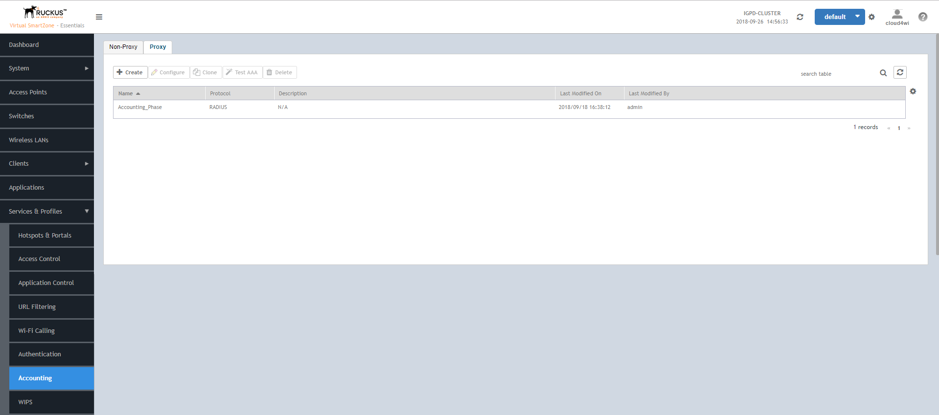Open Access Points page
Image resolution: width=939 pixels, height=415 pixels.
47,92
